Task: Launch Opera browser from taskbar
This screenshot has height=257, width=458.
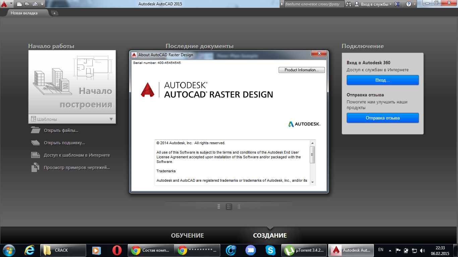Action: coord(117,250)
